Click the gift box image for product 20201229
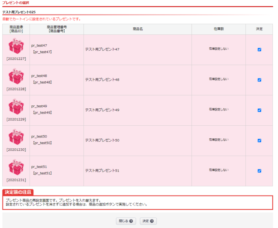The width and height of the screenshot is (278, 228). 16,107
